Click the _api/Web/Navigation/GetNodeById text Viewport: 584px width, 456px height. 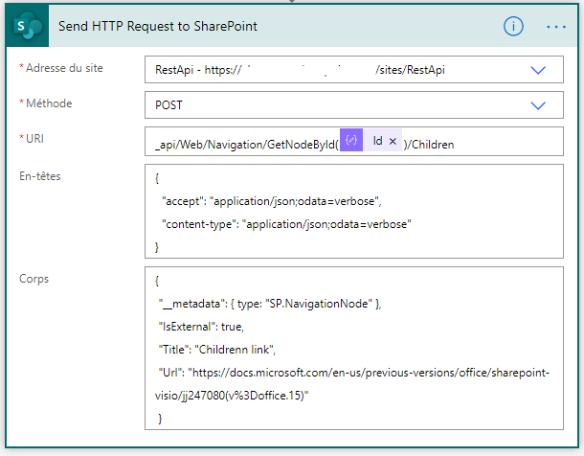click(x=247, y=145)
